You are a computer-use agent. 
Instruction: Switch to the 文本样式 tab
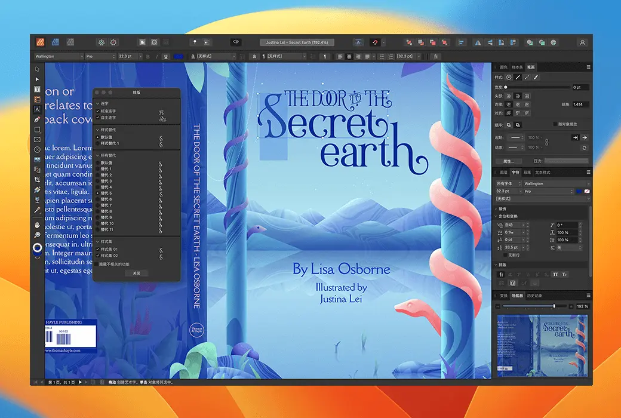click(x=543, y=173)
